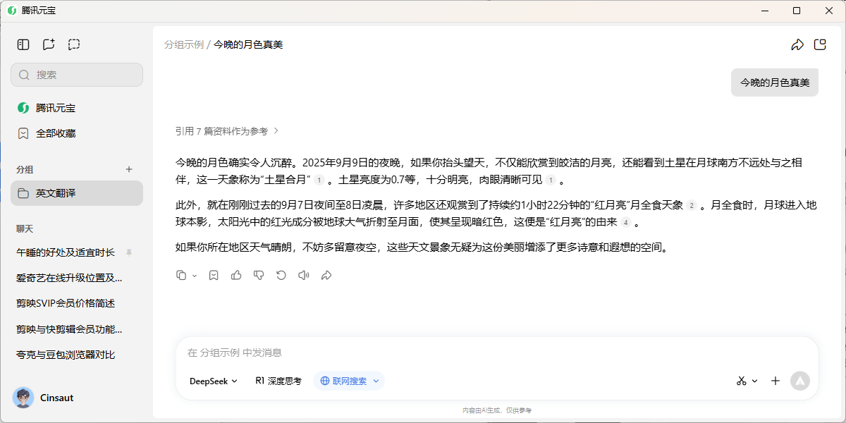Open new window icon in header
The width and height of the screenshot is (846, 423).
click(x=820, y=45)
